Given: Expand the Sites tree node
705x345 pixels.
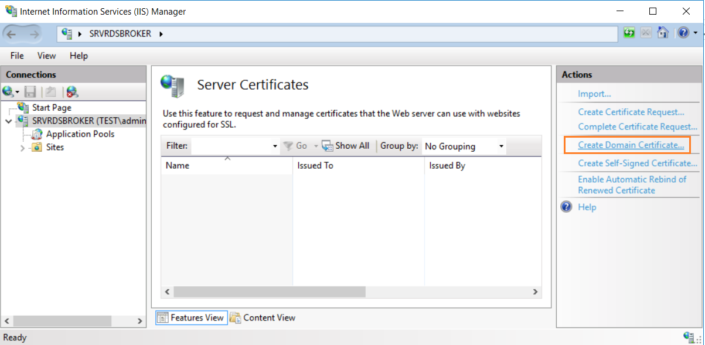Looking at the screenshot, I should coord(22,148).
